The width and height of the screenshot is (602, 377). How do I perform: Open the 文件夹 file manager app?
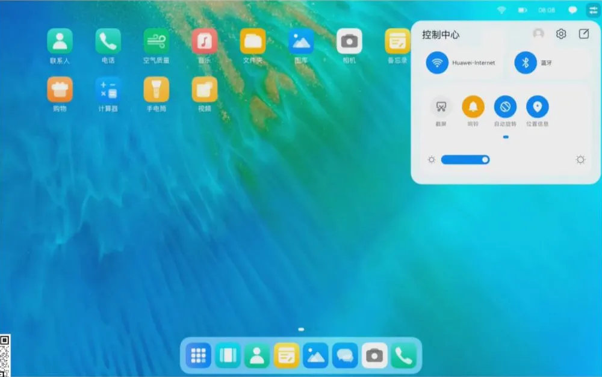253,41
